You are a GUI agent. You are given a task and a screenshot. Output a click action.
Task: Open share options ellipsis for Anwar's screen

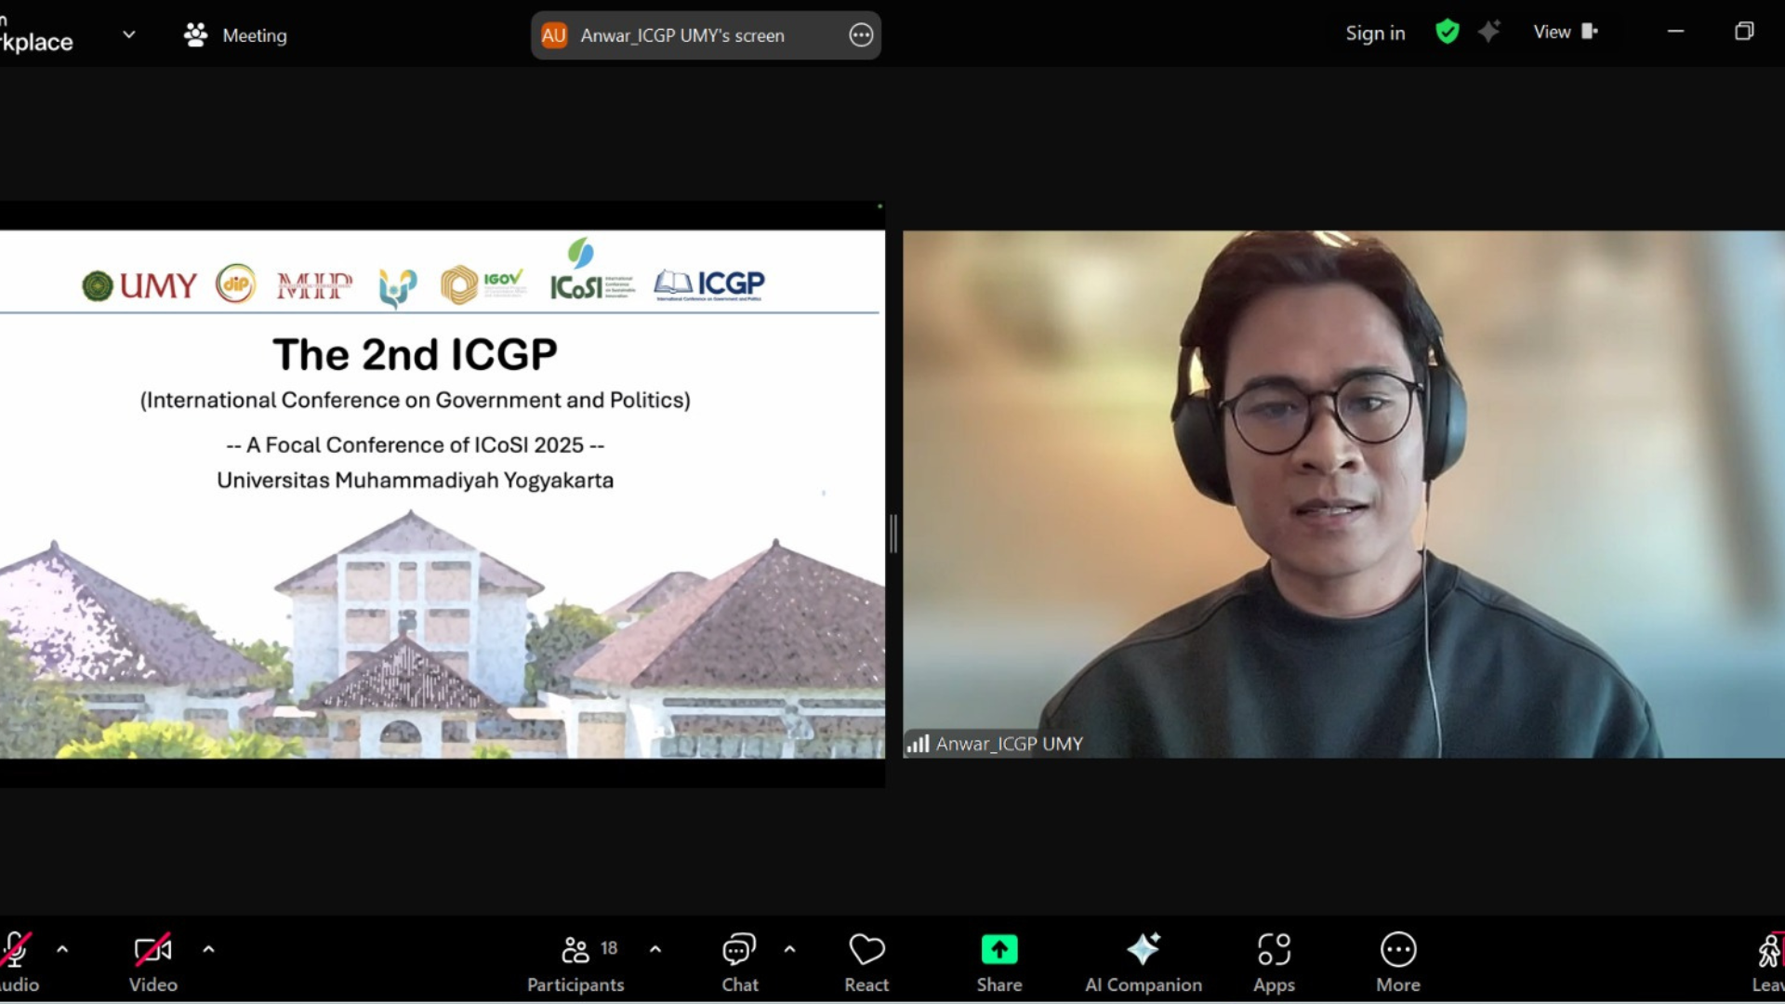tap(861, 35)
